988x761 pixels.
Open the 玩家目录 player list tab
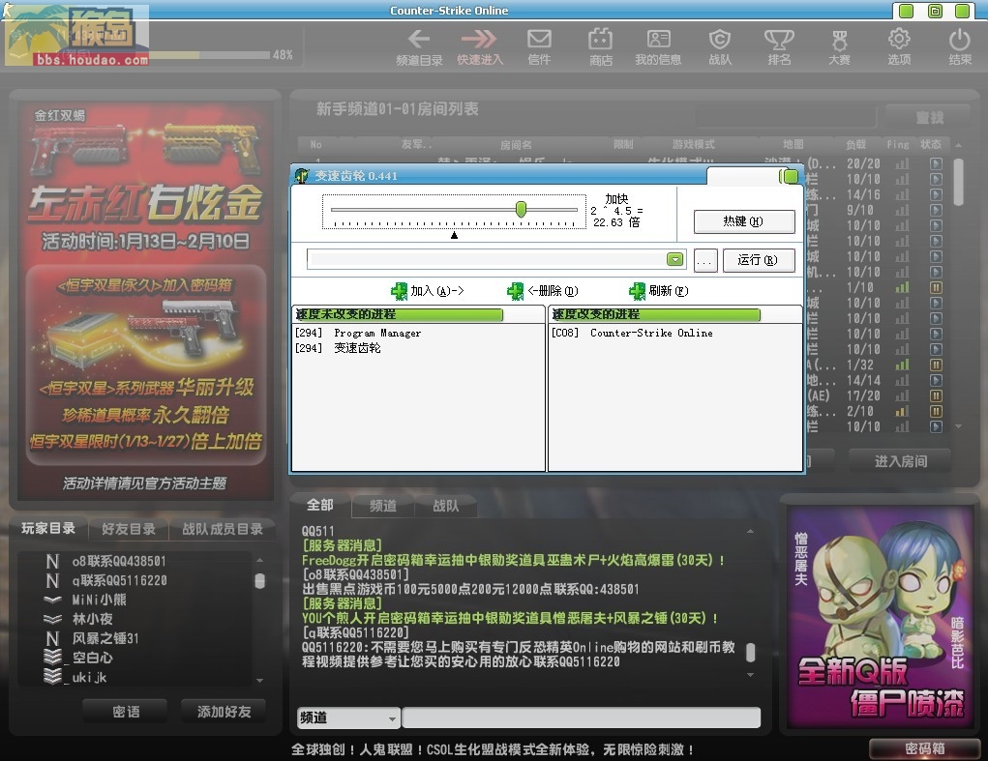click(48, 528)
